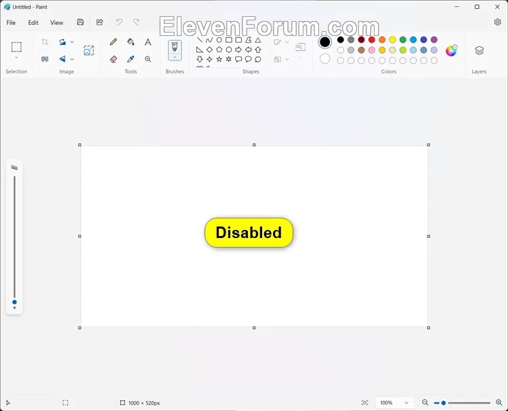Open the Resize and skew tool
This screenshot has height=411, width=508.
click(89, 50)
